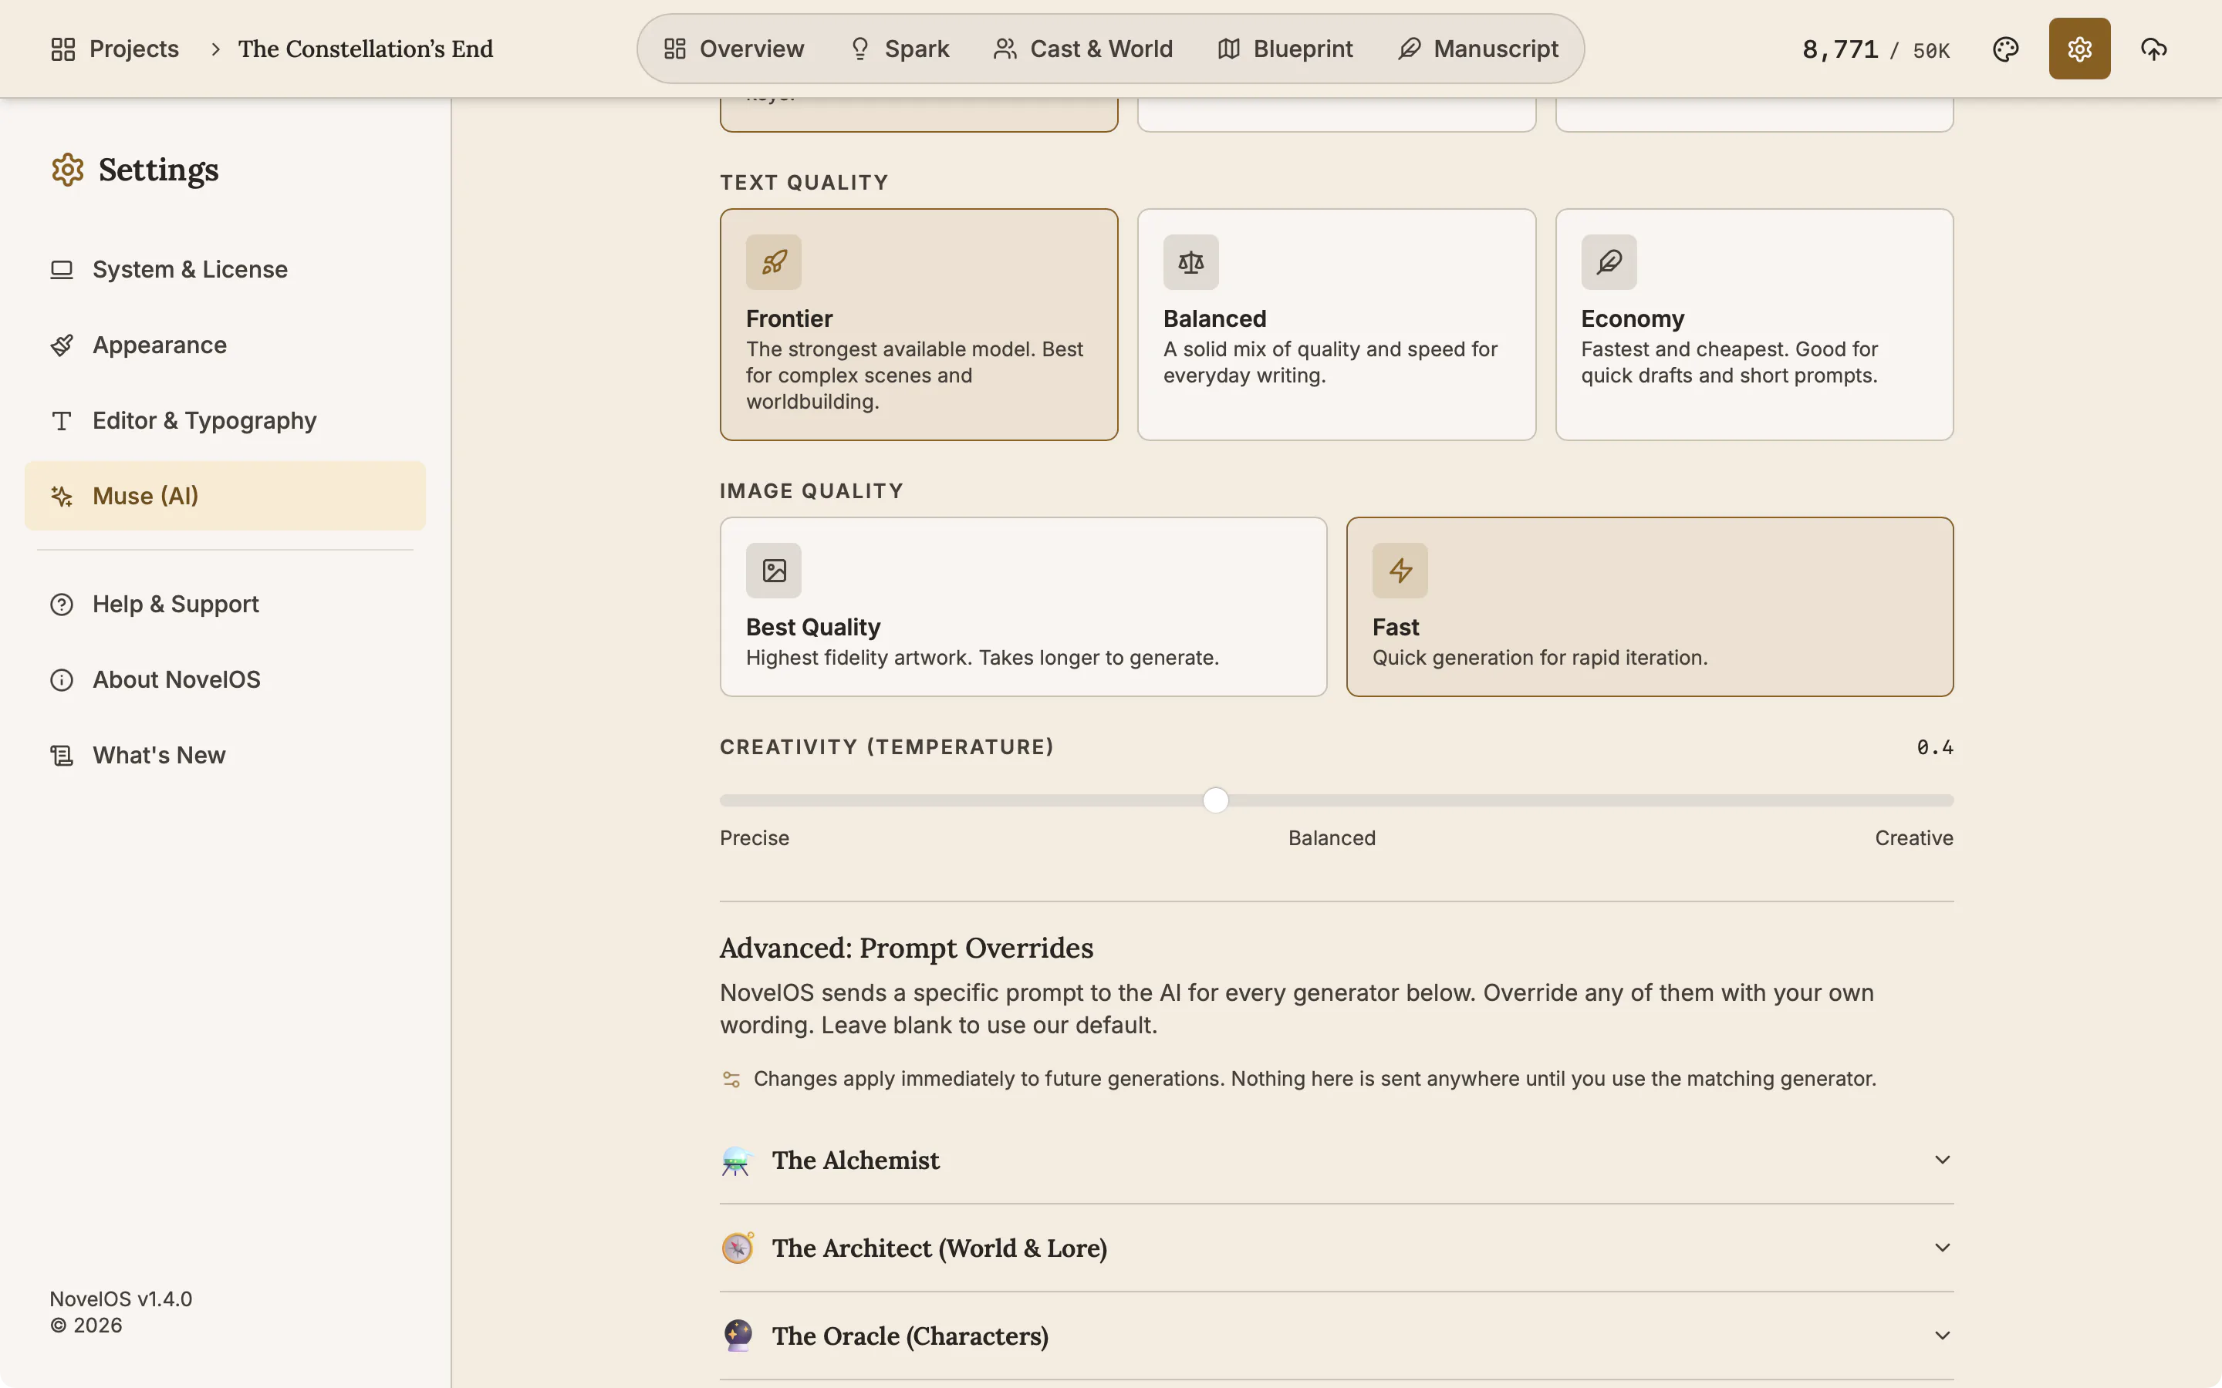Click the feather icon on Economy card

click(x=1609, y=262)
